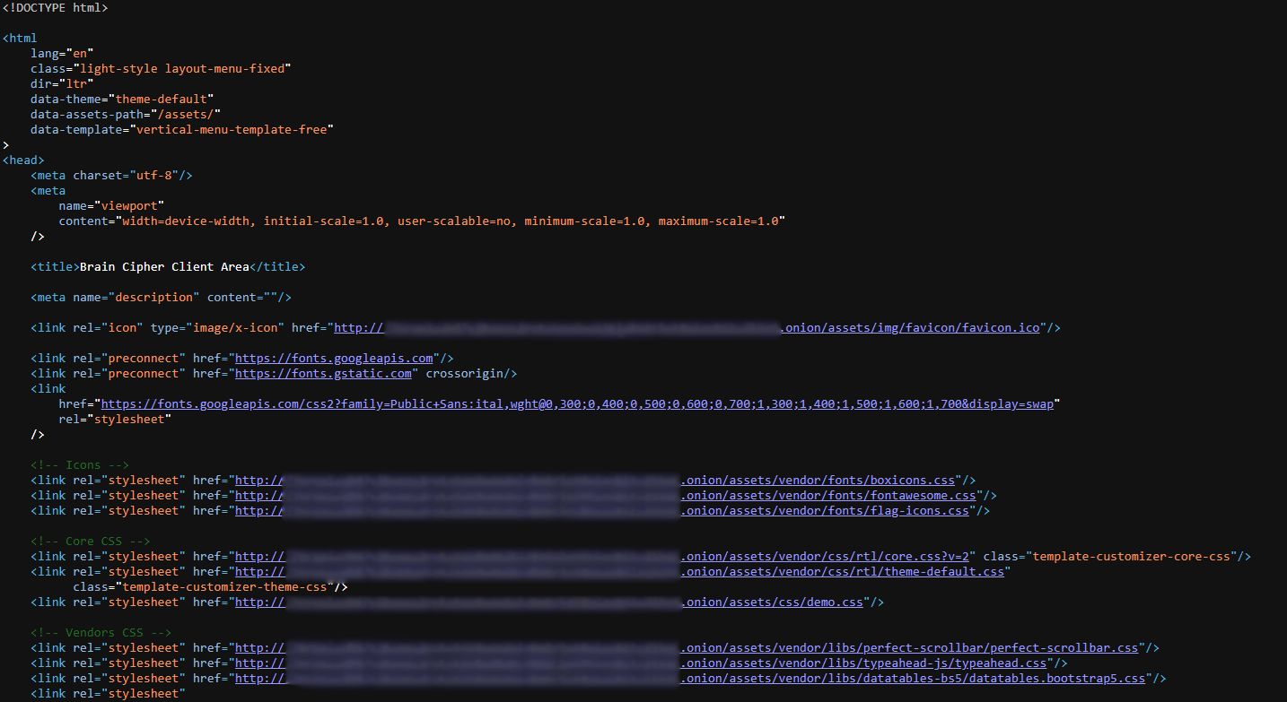Open the fonts.gstatic.com link
This screenshot has height=702, width=1287.
coord(322,373)
